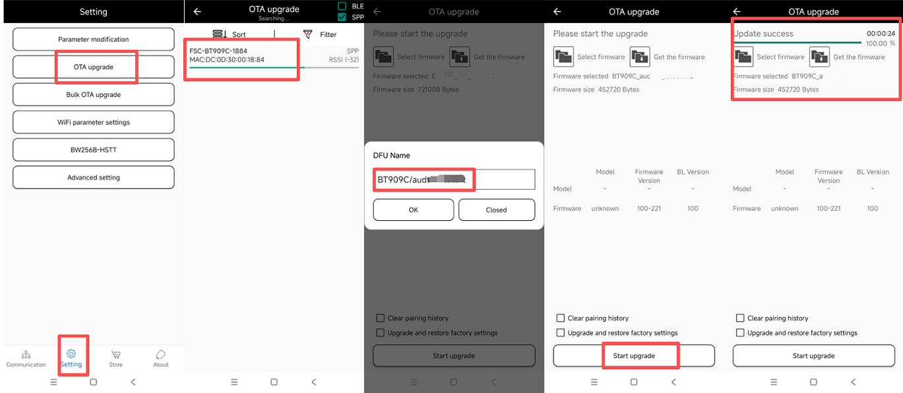
Task: Select FSC-BT909C-1884 device from list
Action: (241, 55)
